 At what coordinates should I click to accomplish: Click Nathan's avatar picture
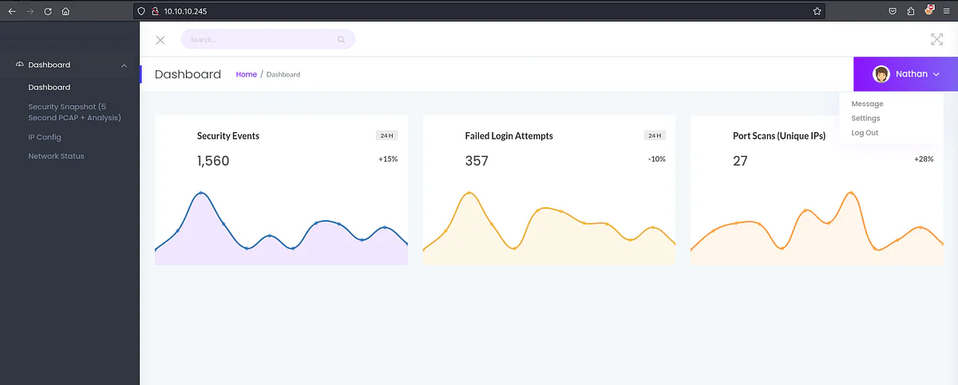coord(881,74)
